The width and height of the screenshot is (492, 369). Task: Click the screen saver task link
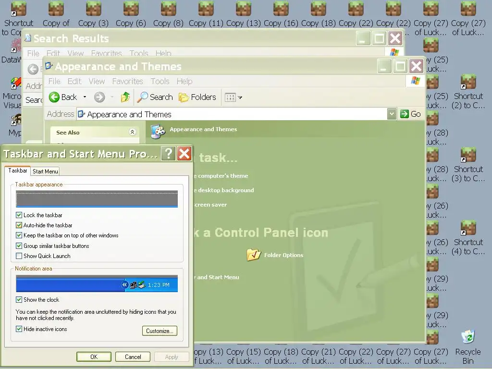point(210,205)
